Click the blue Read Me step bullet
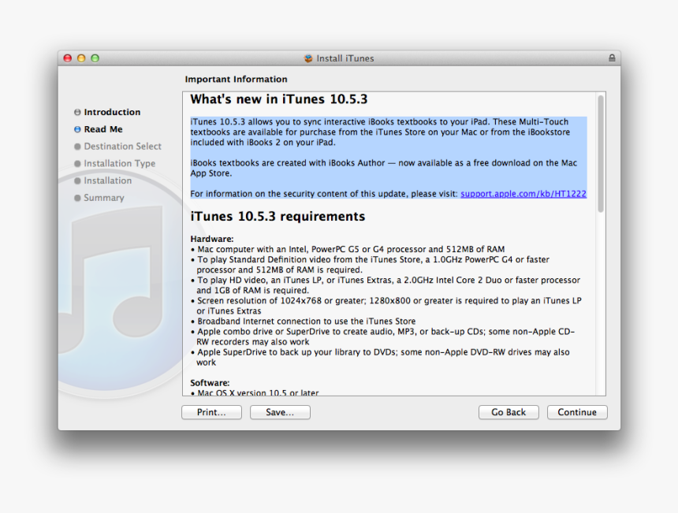Screen dimensions: 678x513 (77, 129)
